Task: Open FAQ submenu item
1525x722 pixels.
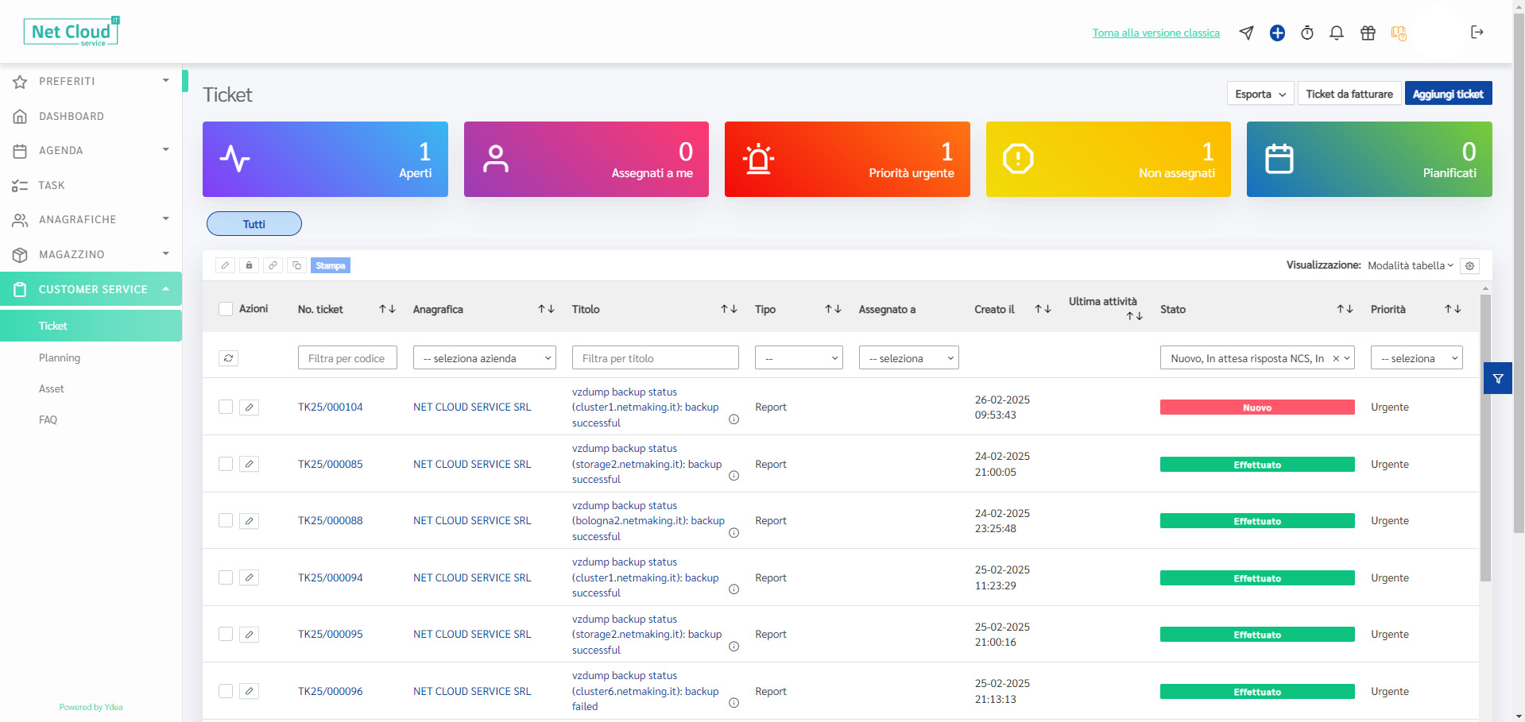Action: coord(48,419)
